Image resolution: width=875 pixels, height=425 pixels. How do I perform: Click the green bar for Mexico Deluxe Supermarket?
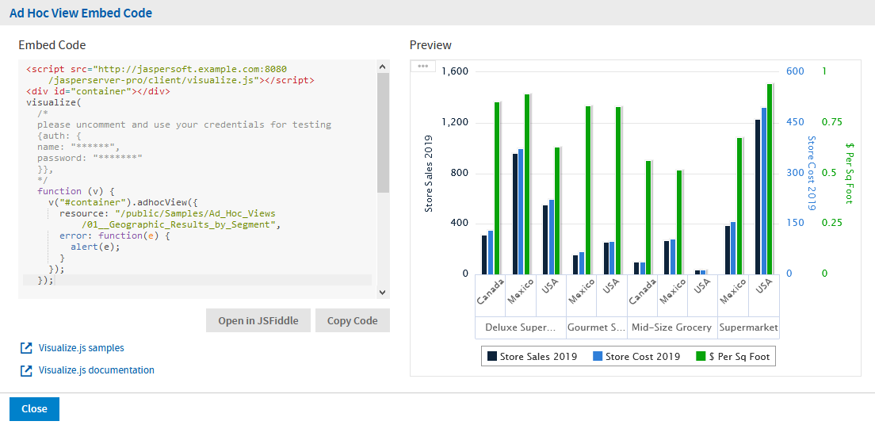(527, 184)
